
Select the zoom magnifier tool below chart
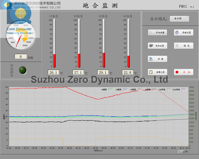183,152
